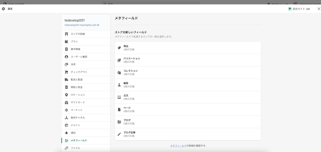321x152 pixels.
Task: Open プラン settings section
Action: pos(86,42)
